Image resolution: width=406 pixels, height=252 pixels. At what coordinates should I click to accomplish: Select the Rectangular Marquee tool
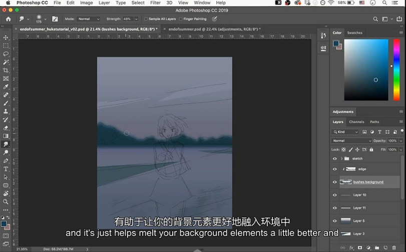click(x=6, y=46)
